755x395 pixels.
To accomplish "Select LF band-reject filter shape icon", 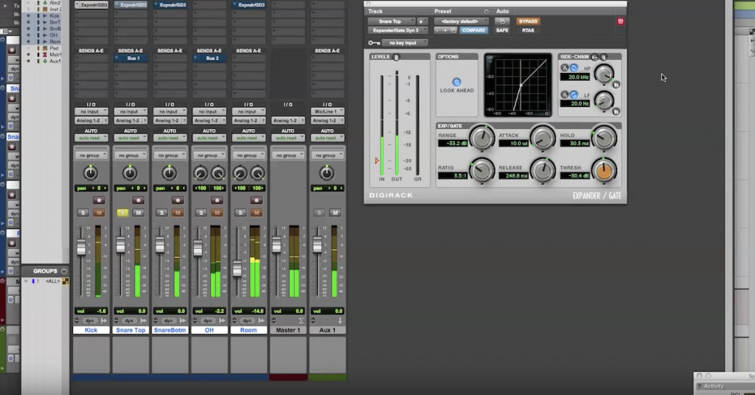I will point(565,95).
